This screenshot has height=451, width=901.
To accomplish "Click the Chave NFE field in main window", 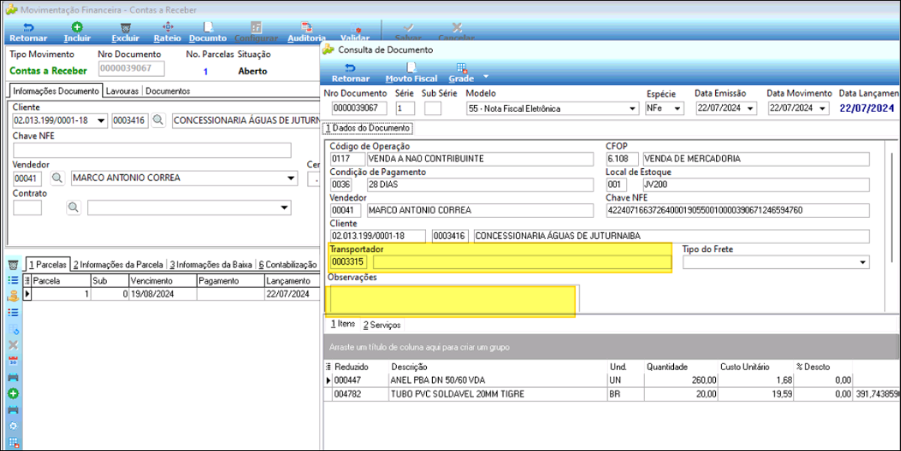I will [x=152, y=150].
